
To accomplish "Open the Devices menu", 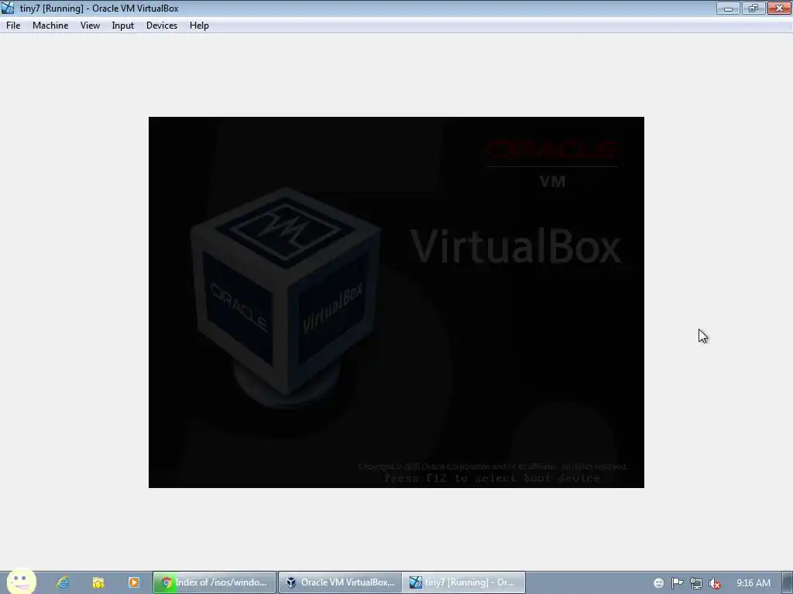I will pos(161,26).
